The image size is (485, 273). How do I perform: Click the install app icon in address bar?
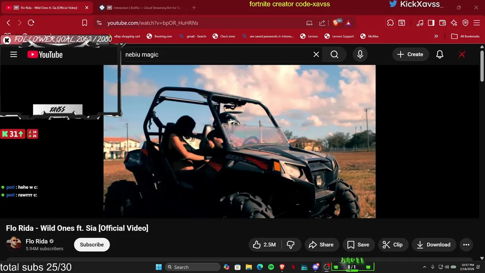click(x=310, y=23)
